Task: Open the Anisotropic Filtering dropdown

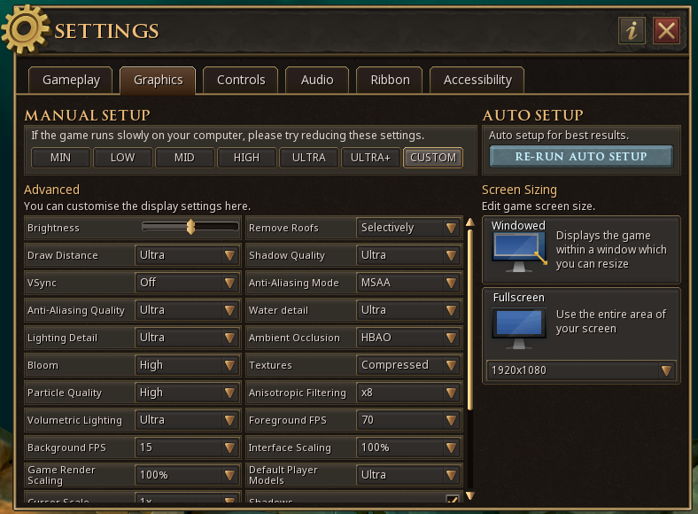Action: [x=408, y=393]
